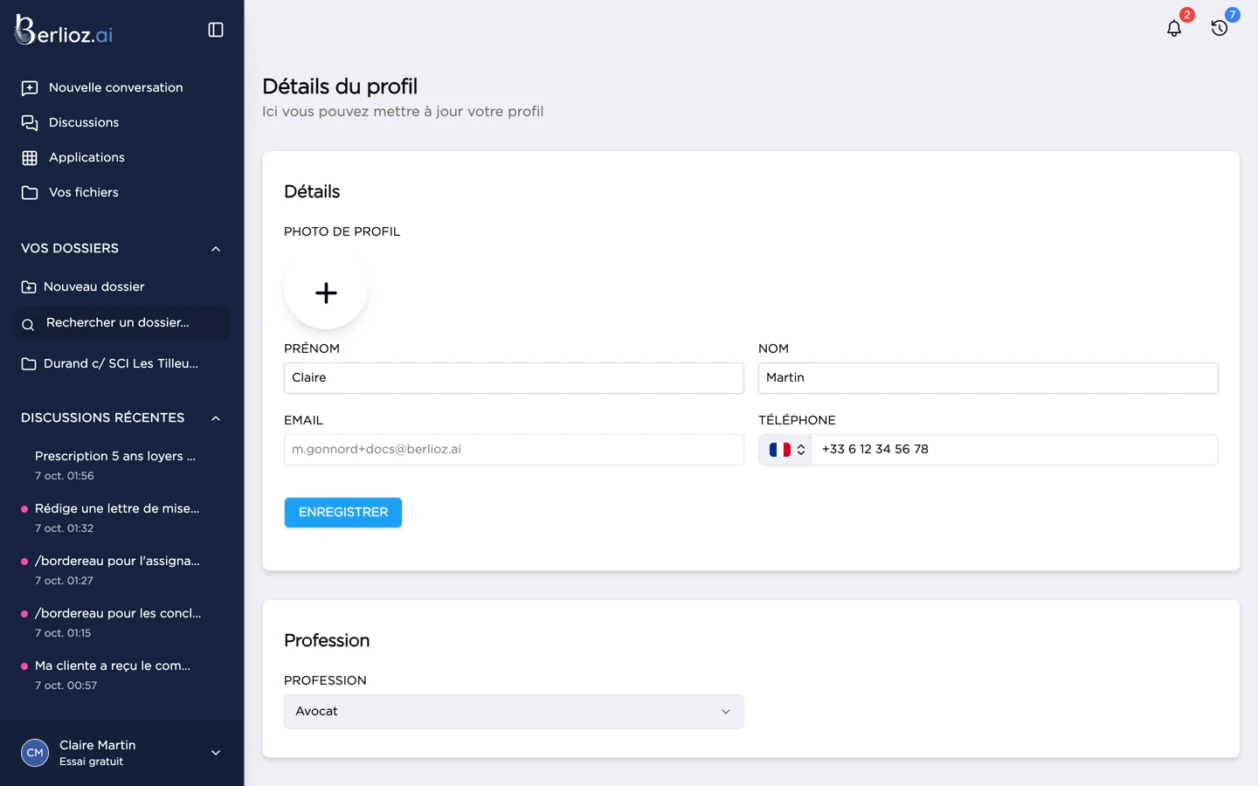1258x786 pixels.
Task: Click the 7 oct. 00:57 timestamp
Action: pos(66,686)
